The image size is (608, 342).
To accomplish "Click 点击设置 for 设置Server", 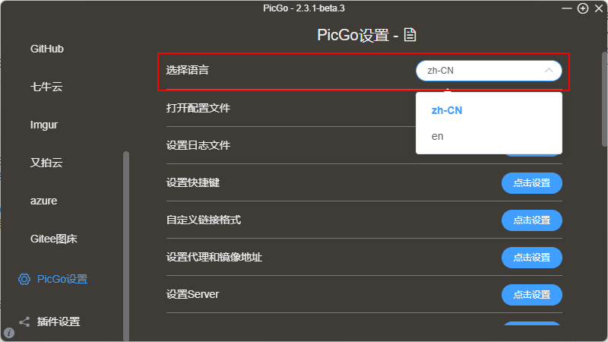I will (x=531, y=295).
